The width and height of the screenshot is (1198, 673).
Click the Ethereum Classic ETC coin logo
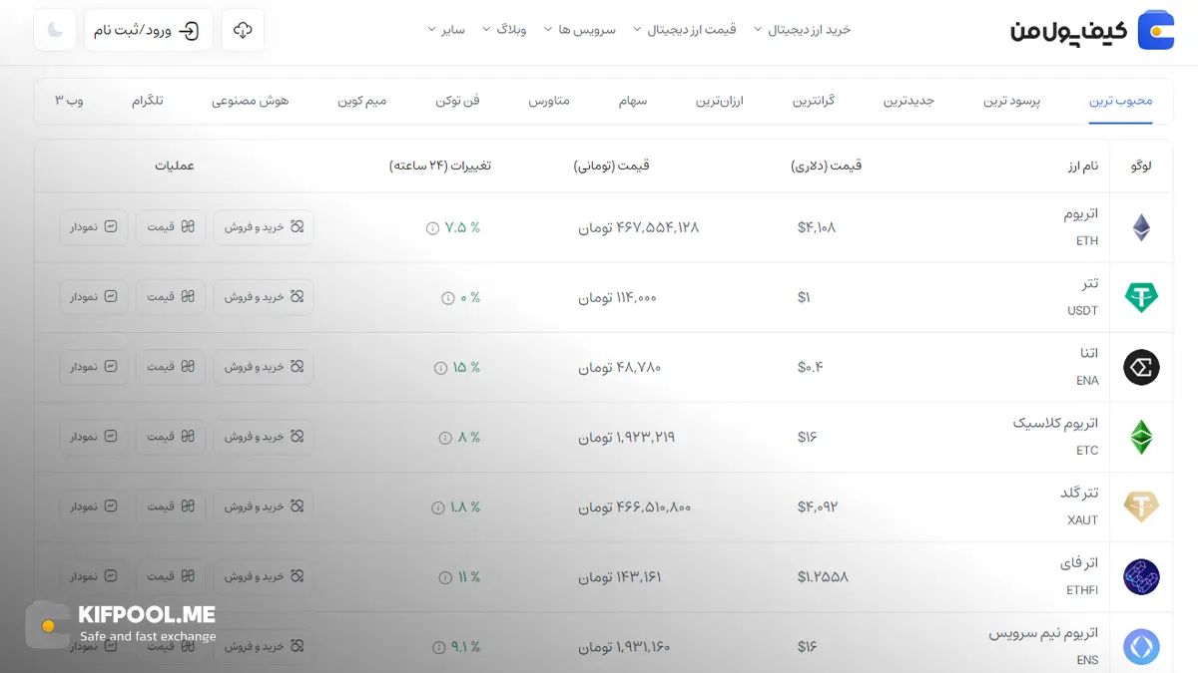click(x=1141, y=437)
